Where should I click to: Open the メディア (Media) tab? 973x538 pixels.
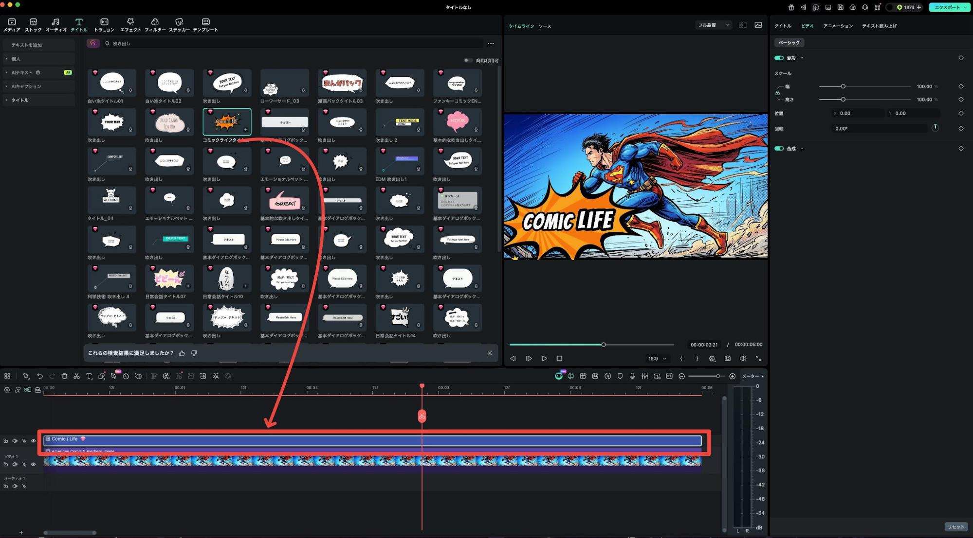coord(12,25)
